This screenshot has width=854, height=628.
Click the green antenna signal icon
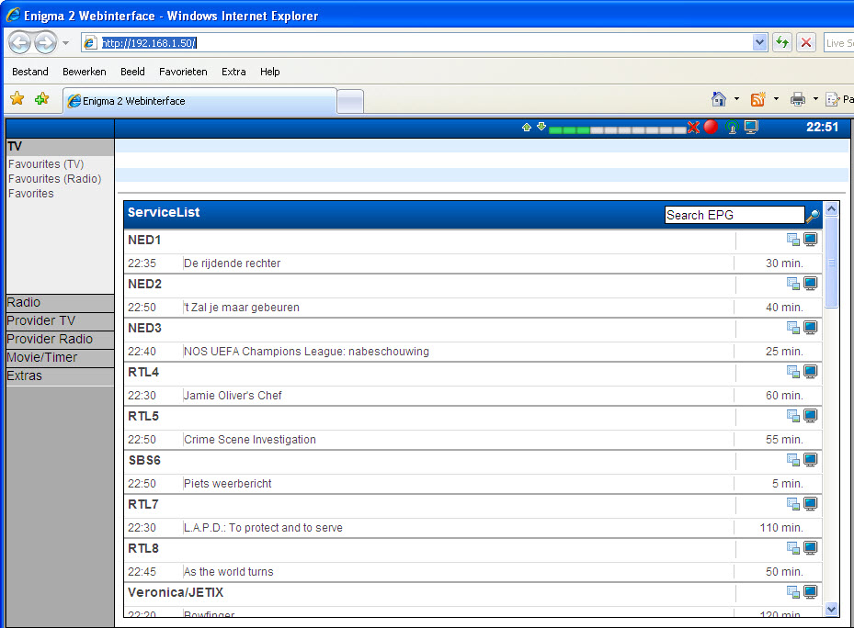click(x=732, y=128)
